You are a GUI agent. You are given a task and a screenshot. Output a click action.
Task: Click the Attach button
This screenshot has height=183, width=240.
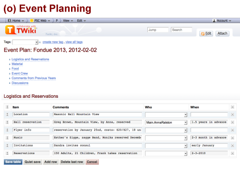(x=222, y=33)
